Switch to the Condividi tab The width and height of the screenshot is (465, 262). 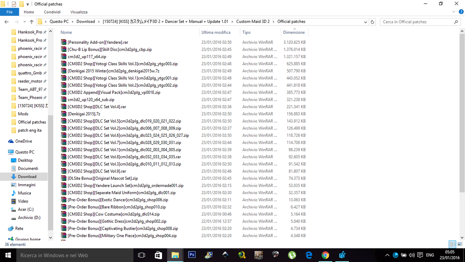coord(52,12)
